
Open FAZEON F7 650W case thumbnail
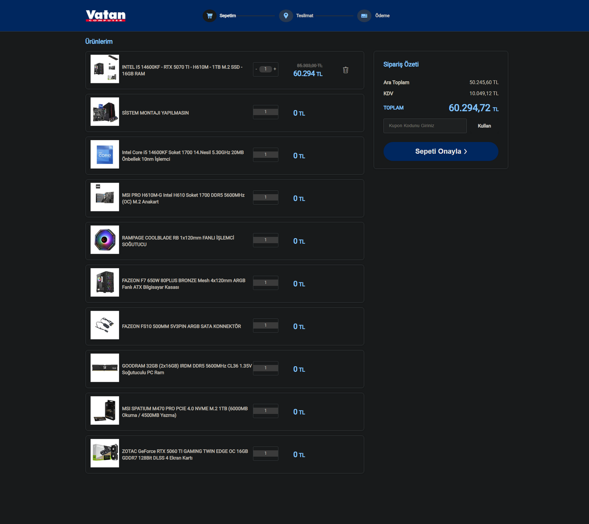(x=105, y=282)
